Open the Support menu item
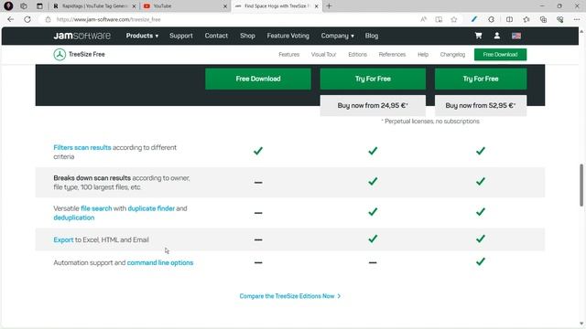This screenshot has height=329, width=586. point(181,36)
